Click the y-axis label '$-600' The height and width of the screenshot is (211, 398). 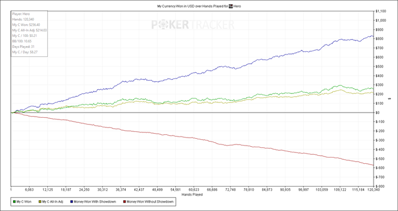[x=379, y=168]
